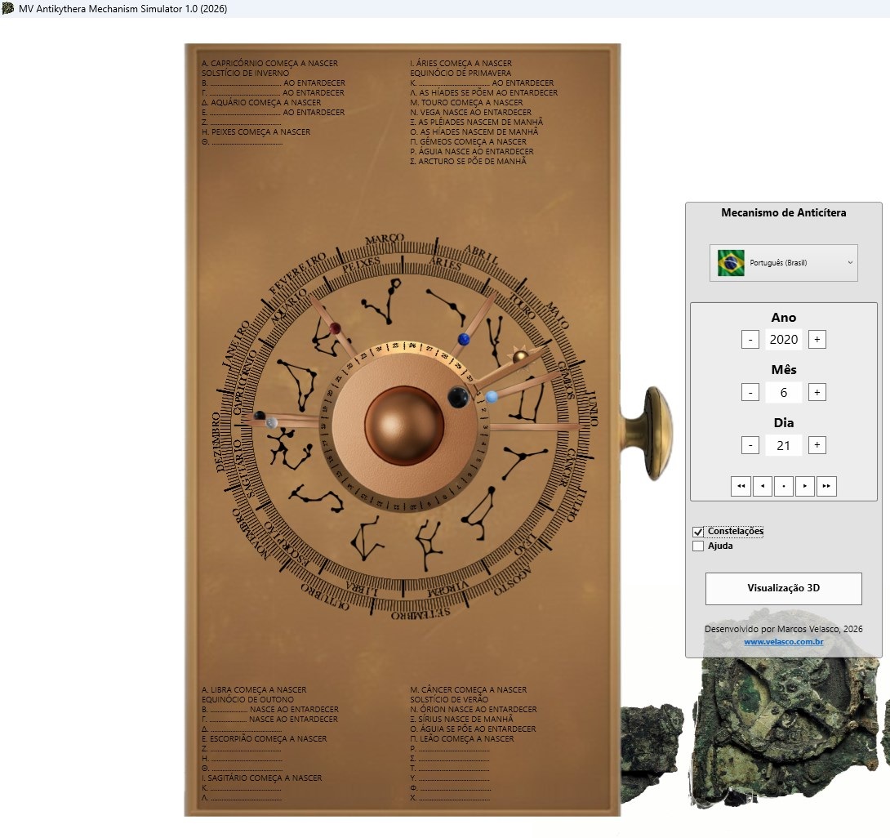This screenshot has height=838, width=890.
Task: Click the Brazil flag icon
Action: point(731,263)
